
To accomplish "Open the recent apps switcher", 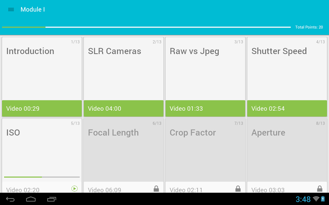I will (52, 199).
